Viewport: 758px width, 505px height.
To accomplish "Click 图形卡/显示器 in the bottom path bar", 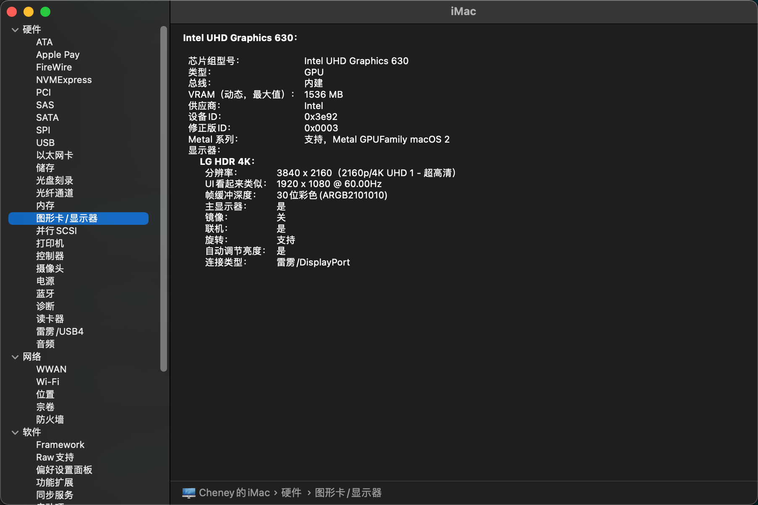I will (348, 493).
